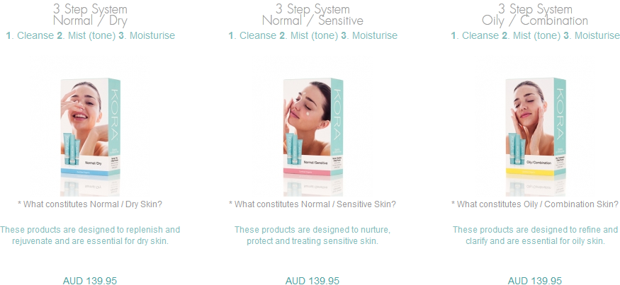Click the 3 Step System Normal / Dry heading
Viewport: 620px width, 285px height.
click(90, 15)
